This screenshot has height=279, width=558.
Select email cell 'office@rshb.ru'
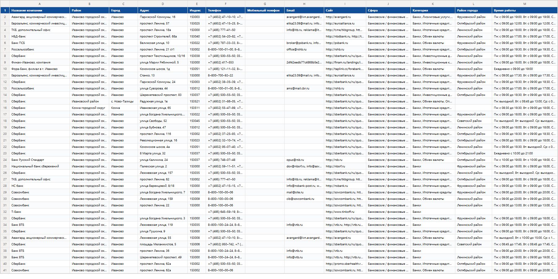tap(304, 49)
